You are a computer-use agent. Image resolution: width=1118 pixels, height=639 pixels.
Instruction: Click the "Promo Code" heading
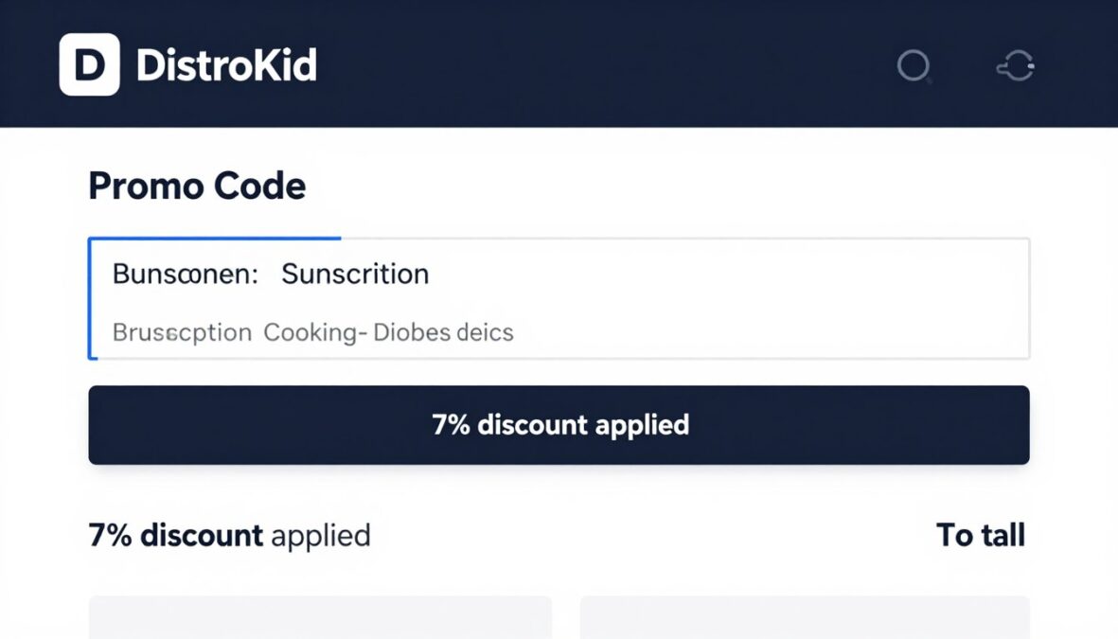pyautogui.click(x=197, y=186)
